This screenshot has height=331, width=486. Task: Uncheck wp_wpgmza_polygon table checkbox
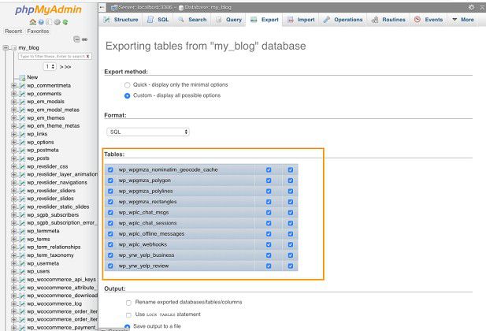tap(110, 180)
